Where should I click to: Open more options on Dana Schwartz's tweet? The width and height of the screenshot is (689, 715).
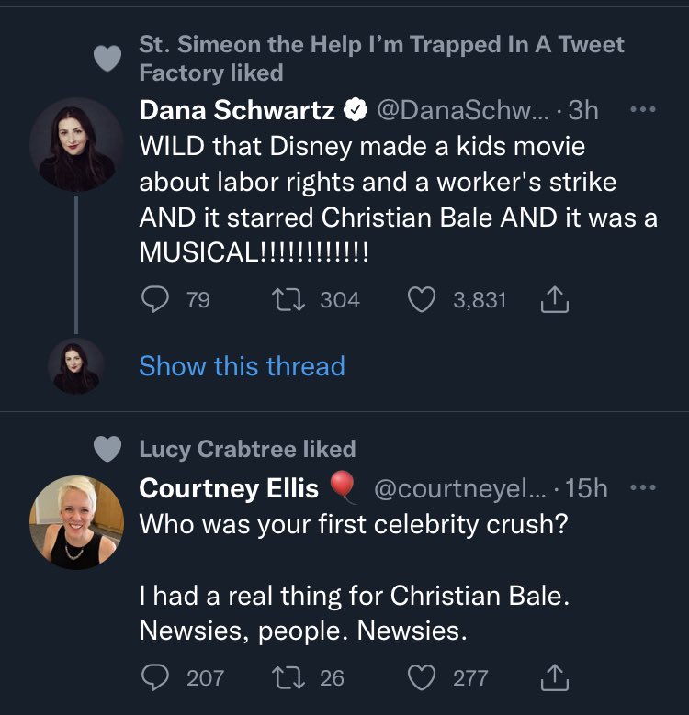pyautogui.click(x=643, y=109)
